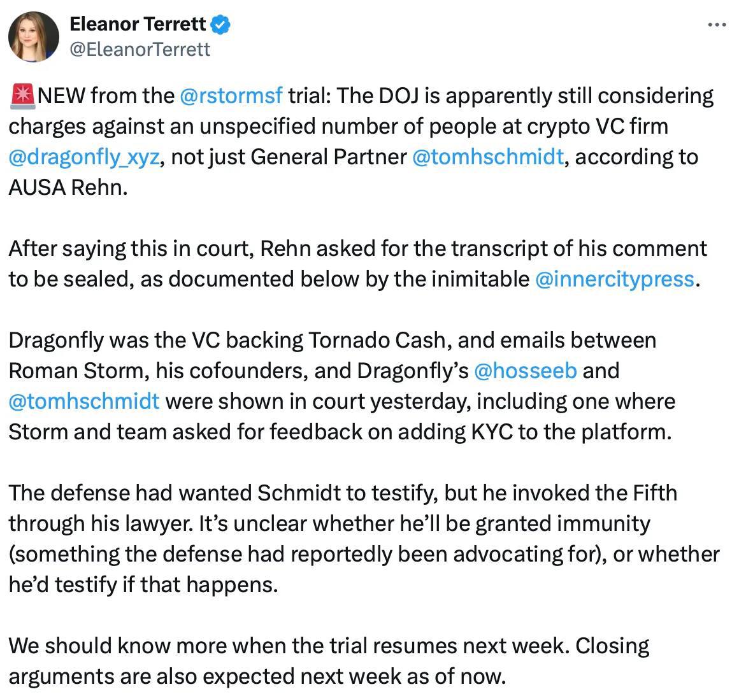The height and width of the screenshot is (694, 739).
Task: Click the paragraph starting 'After saying this in court'
Action: click(x=358, y=264)
